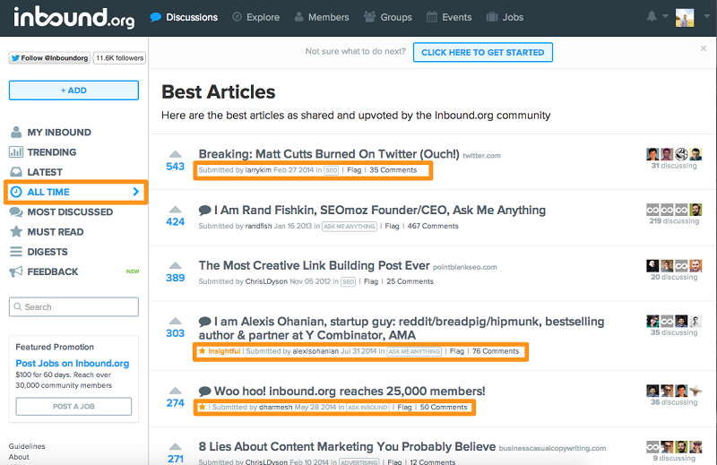Click the LATEST inbox icon
Image resolution: width=717 pixels, height=465 pixels.
click(x=16, y=172)
